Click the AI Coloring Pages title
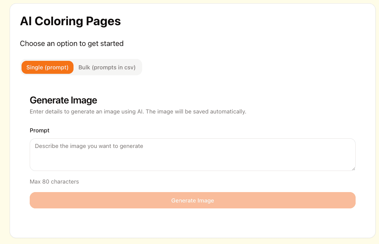This screenshot has width=379, height=244. (70, 21)
